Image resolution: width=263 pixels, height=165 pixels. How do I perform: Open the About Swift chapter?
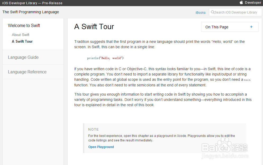click(x=20, y=35)
